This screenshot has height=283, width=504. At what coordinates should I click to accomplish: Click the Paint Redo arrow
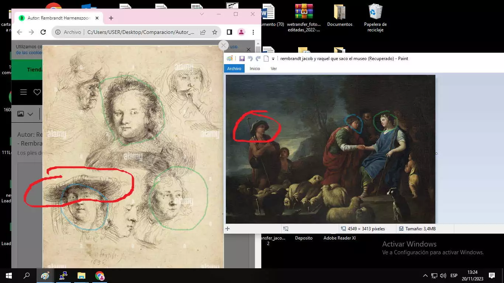pos(258,59)
